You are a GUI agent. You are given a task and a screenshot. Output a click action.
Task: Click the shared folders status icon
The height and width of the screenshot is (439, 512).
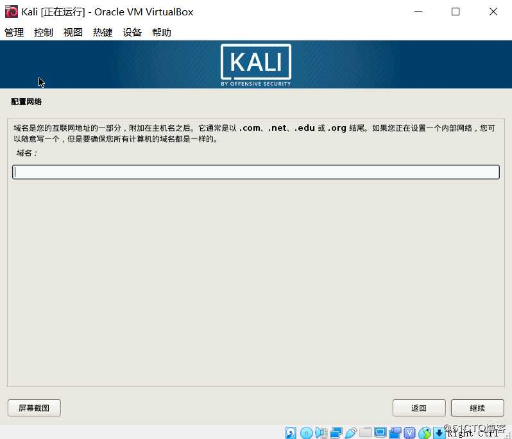[366, 432]
